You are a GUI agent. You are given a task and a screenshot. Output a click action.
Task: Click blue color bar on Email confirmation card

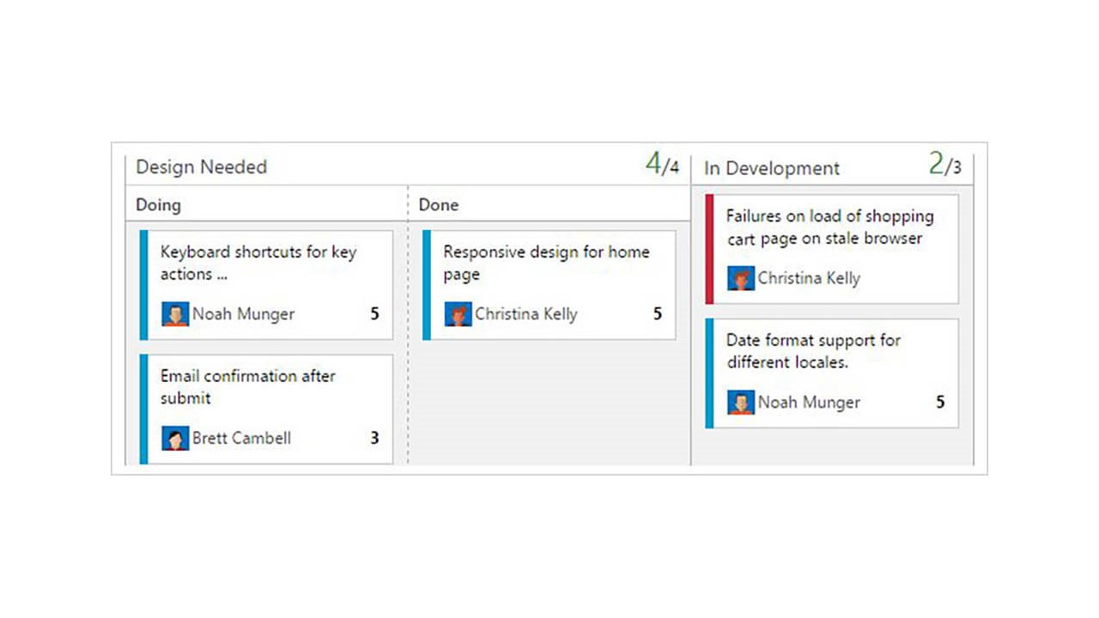[x=143, y=409]
